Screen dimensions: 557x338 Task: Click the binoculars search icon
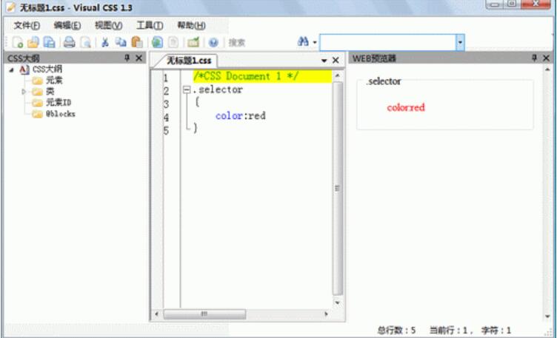click(x=303, y=43)
